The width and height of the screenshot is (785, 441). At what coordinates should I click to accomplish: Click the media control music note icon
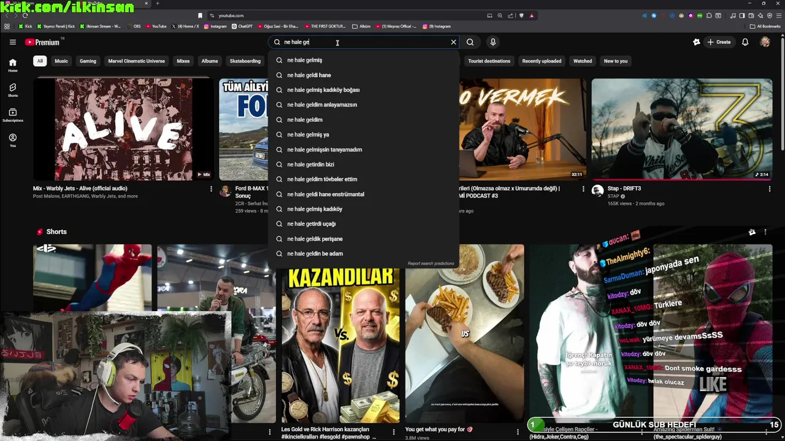pyautogui.click(x=734, y=15)
